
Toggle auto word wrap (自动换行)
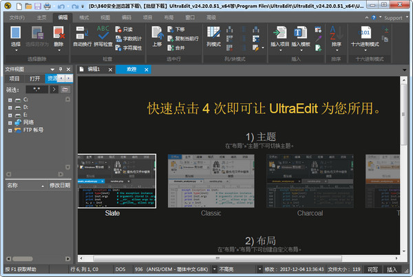[x=84, y=34]
